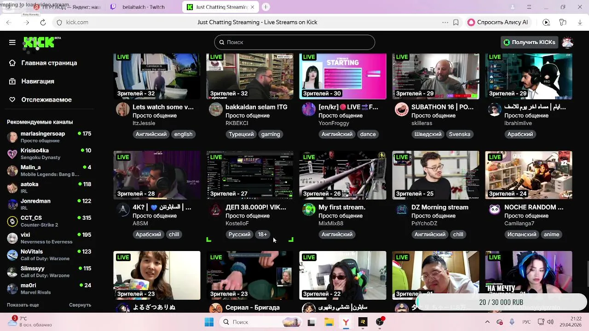Screen dimensions: 589x331
Task: Bookmark this page with the bookmark icon
Action: tap(456, 22)
